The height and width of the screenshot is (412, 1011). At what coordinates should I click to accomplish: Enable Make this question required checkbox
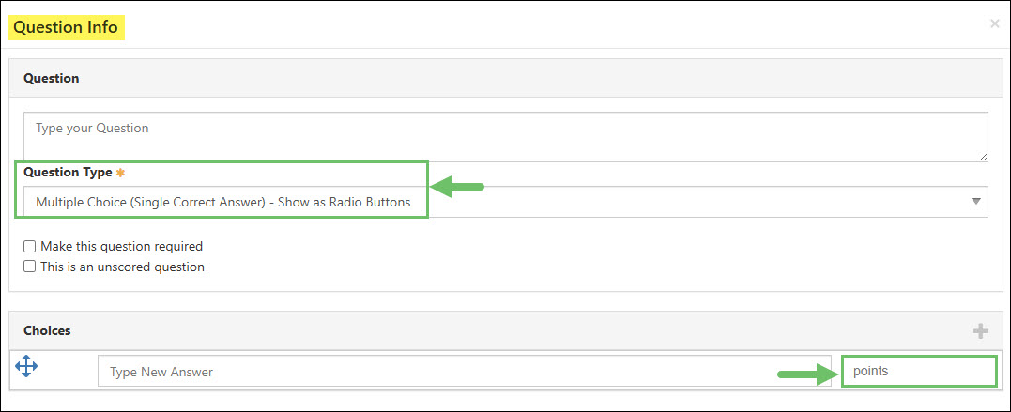[x=29, y=246]
